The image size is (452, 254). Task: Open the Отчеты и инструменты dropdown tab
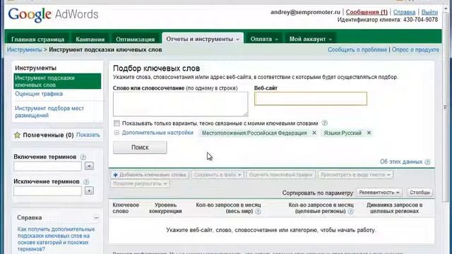(x=203, y=39)
